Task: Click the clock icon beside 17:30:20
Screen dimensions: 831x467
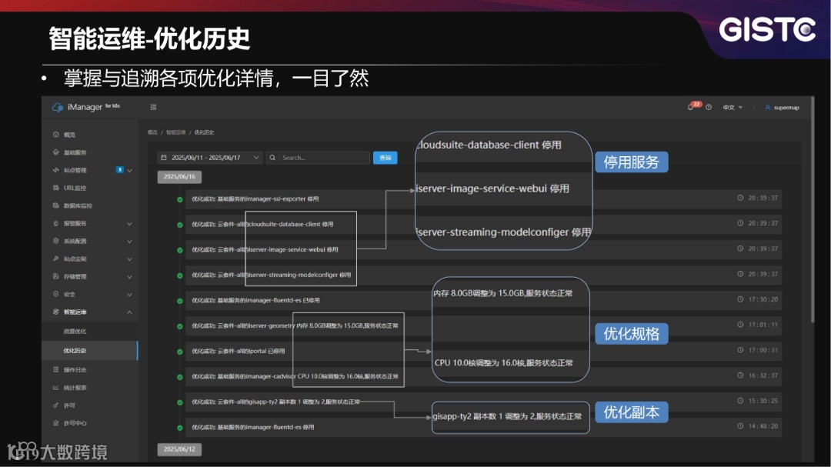Action: (x=740, y=299)
